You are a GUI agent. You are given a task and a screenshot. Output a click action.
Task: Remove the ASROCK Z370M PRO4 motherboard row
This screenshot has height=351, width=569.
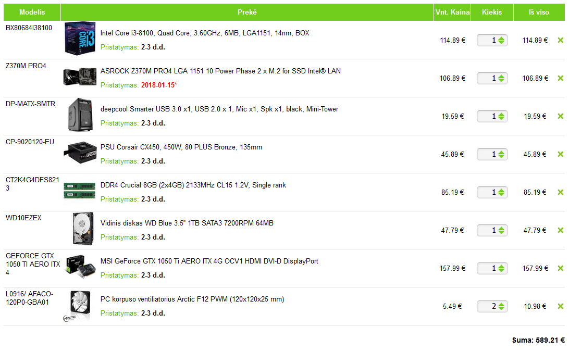tap(561, 78)
